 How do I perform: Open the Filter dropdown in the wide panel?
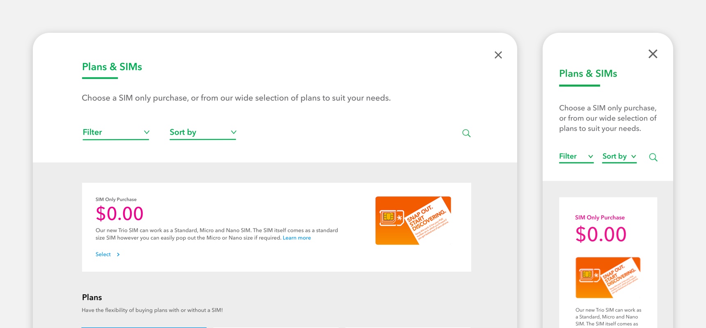tap(116, 132)
